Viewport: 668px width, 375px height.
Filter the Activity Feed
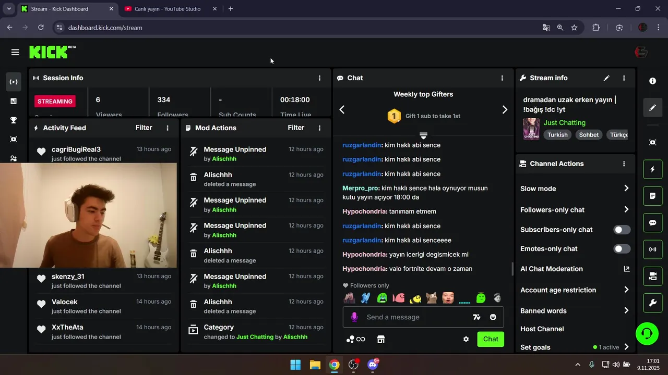(144, 128)
